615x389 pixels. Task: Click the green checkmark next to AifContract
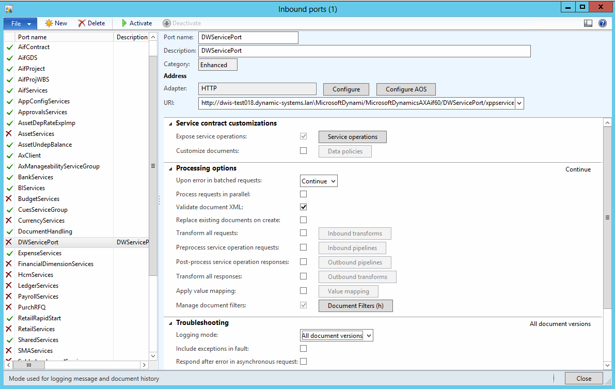coord(9,47)
